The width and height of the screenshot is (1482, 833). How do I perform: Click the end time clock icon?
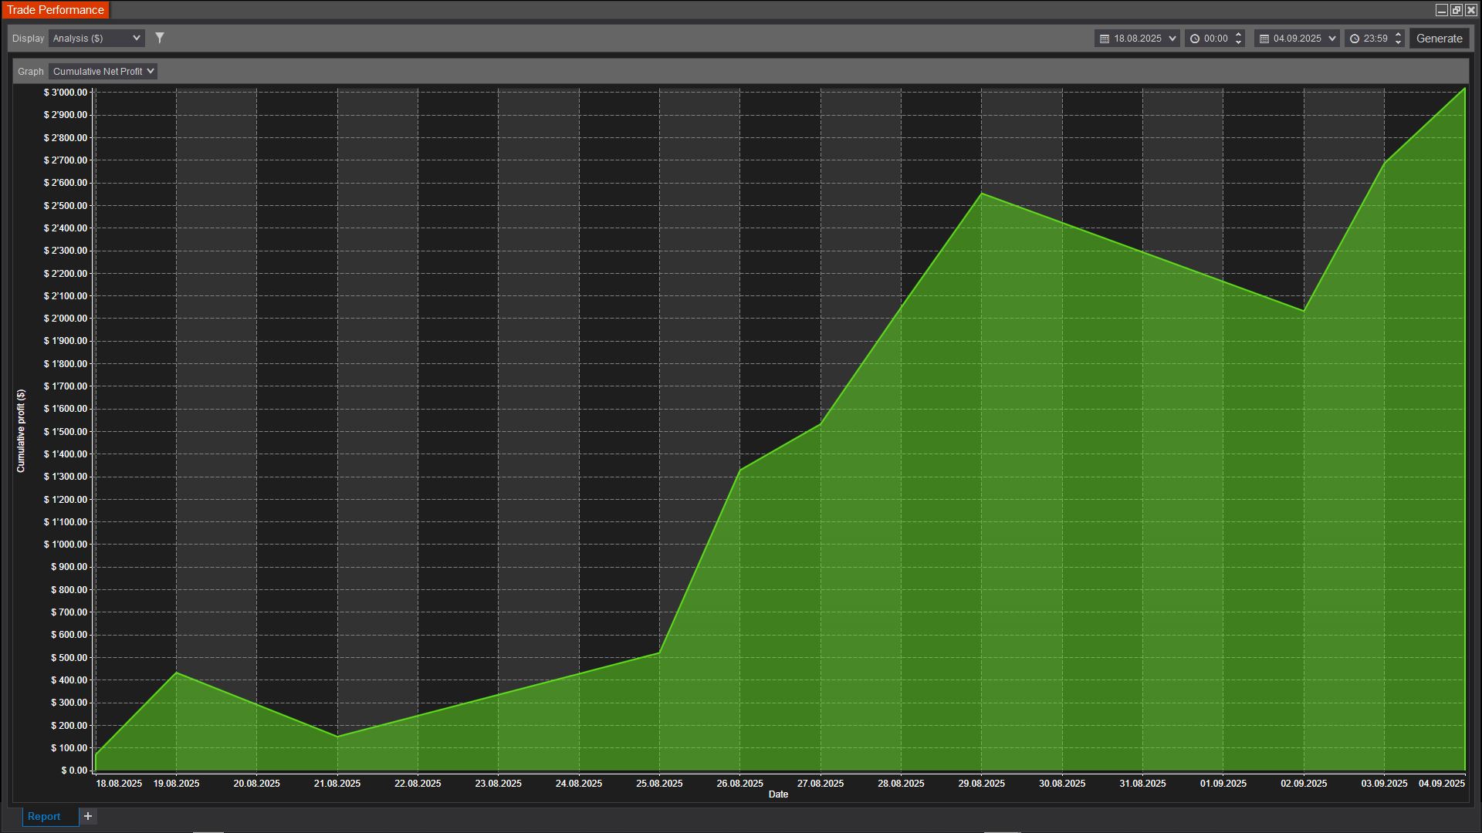coord(1355,39)
